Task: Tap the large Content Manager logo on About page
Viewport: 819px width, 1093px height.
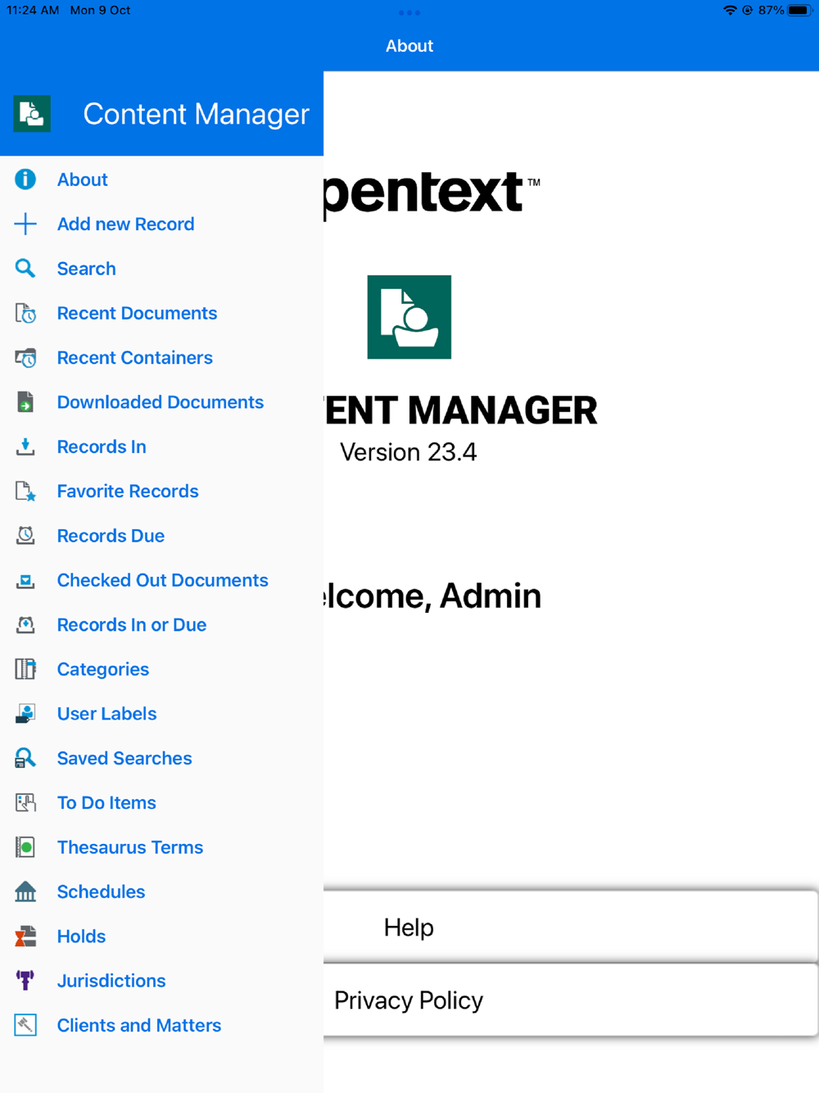Action: pos(409,317)
